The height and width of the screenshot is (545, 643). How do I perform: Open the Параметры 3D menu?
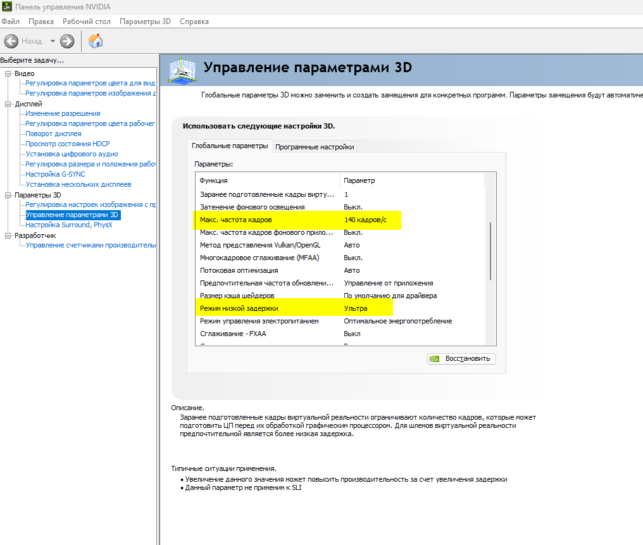tap(145, 22)
